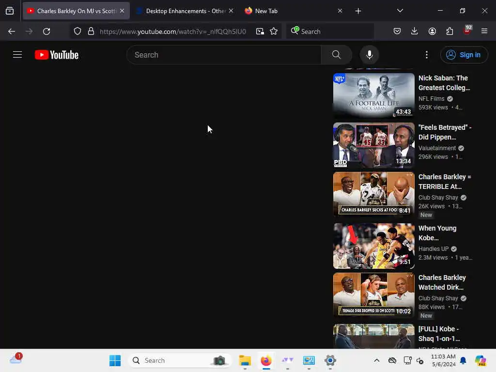Open weather widget on taskbar
Screen dimensions: 496x372
coord(16,359)
